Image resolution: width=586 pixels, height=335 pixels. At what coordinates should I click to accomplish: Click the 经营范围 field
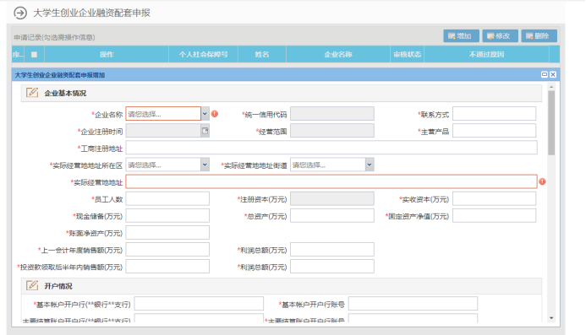tap(332, 131)
